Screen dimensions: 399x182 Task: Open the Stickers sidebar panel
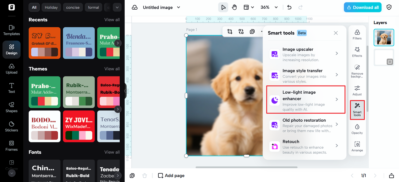12,126
